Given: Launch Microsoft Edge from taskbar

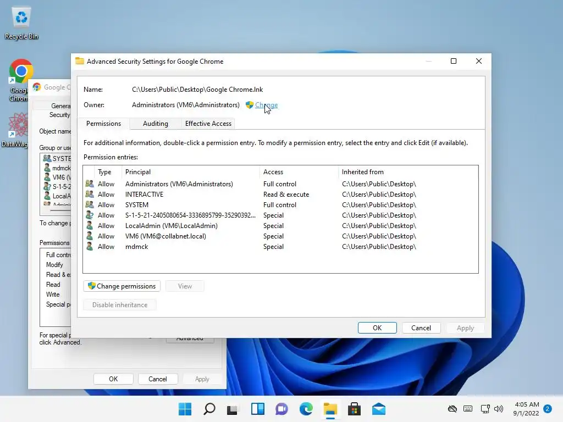Looking at the screenshot, I should 306,409.
